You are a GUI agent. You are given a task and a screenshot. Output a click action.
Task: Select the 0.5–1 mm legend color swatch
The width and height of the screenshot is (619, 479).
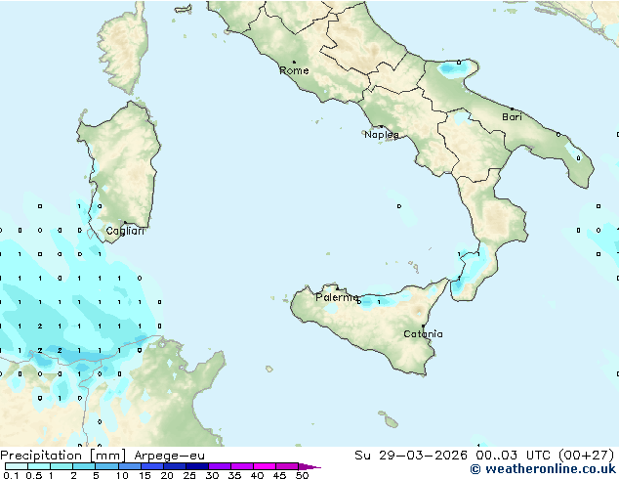pyautogui.click(x=39, y=466)
